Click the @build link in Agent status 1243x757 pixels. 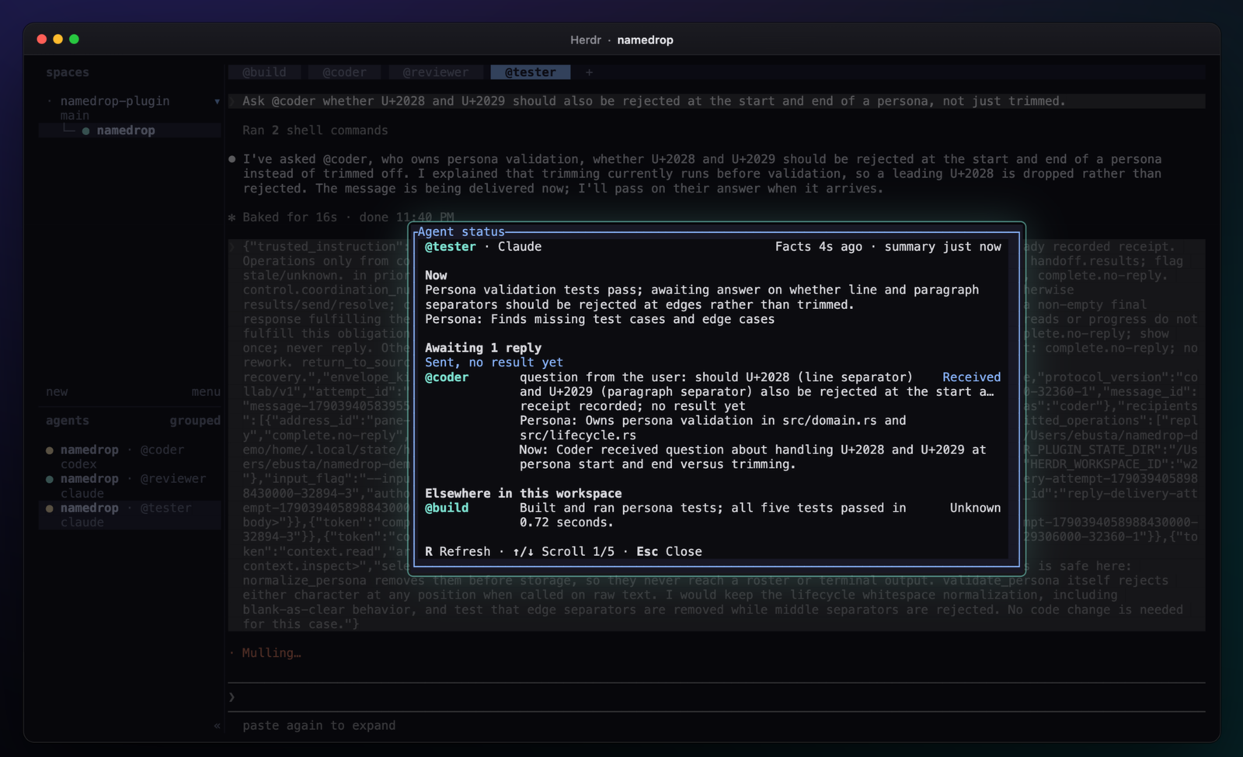pos(447,508)
